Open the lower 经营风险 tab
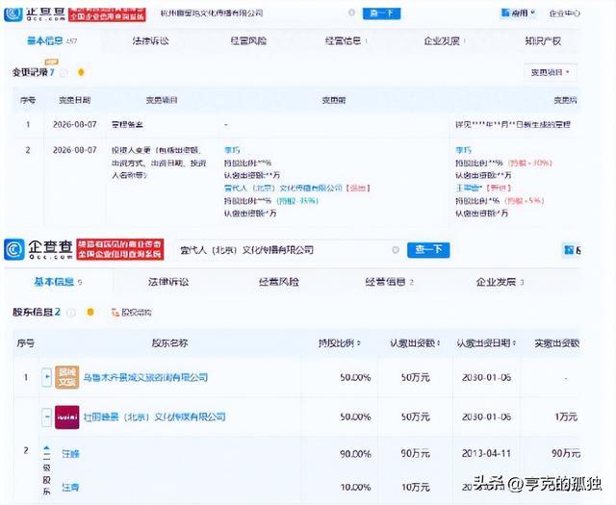 279,282
